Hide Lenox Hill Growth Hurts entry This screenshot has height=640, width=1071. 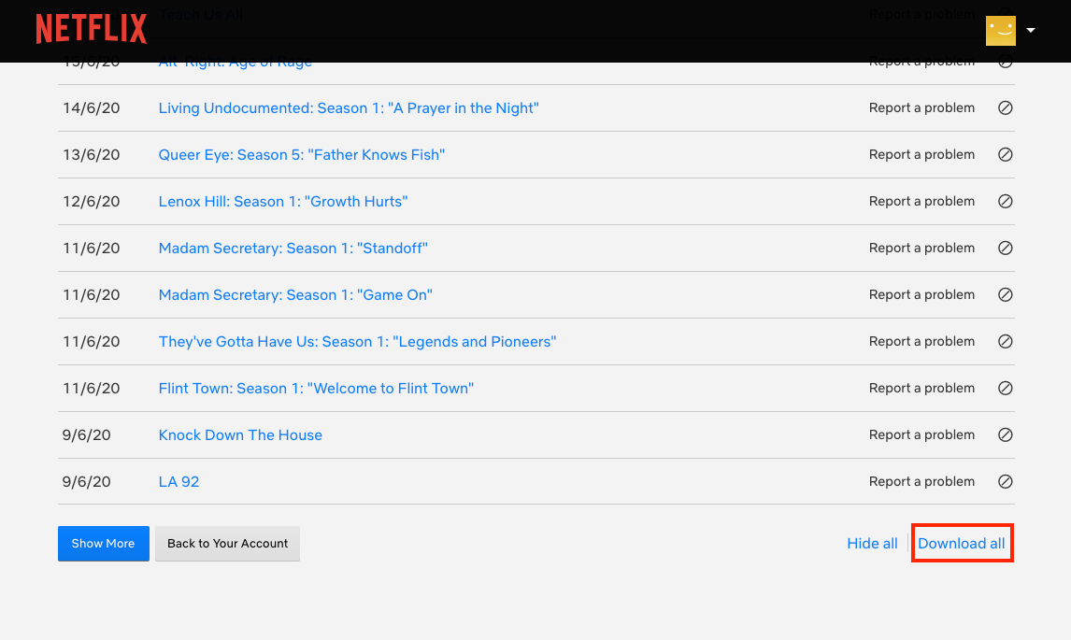1005,202
